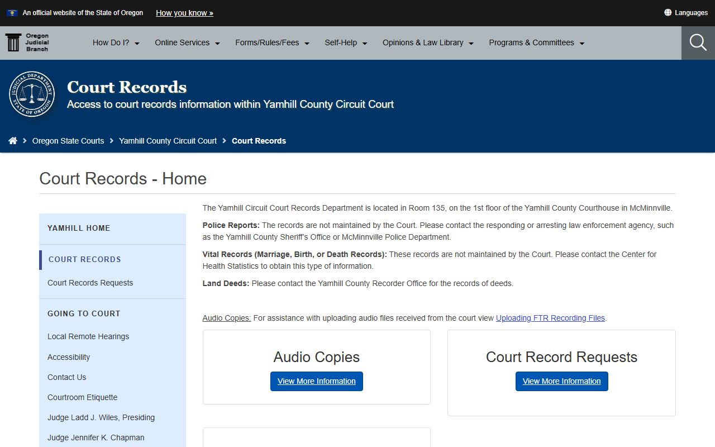Open the Languages selector
The image size is (715, 447).
pos(686,12)
